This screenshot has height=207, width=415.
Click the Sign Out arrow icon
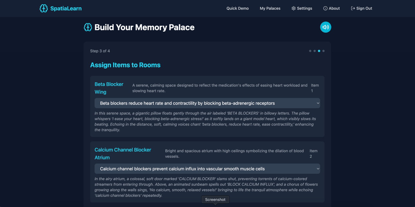point(353,8)
